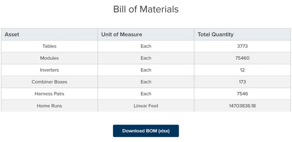Image resolution: width=292 pixels, height=142 pixels.
Task: Click the Unit of Measure column header
Action: tap(121, 34)
